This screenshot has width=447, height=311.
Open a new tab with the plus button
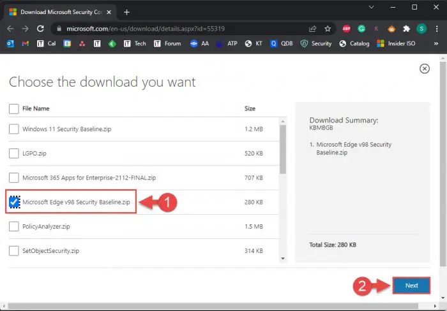[x=126, y=12]
